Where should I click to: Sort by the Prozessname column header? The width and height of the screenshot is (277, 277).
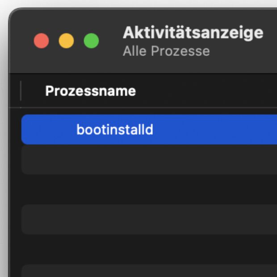[90, 91]
